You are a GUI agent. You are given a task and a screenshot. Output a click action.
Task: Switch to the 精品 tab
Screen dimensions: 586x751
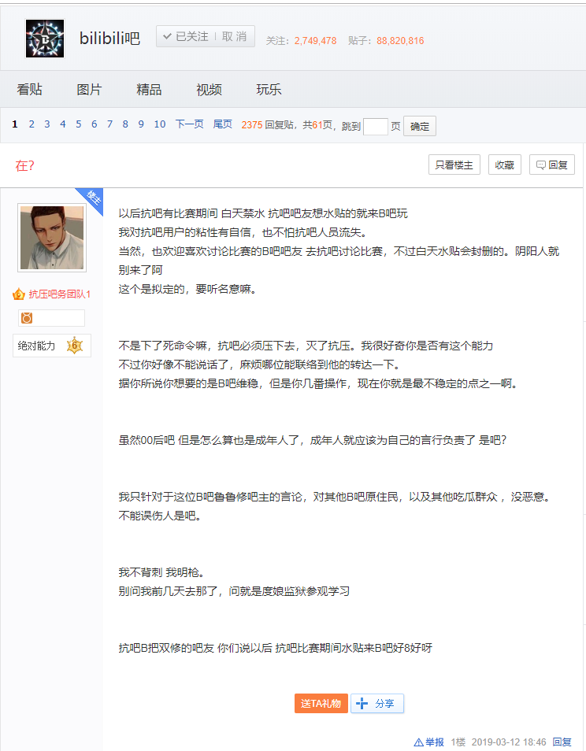(149, 90)
